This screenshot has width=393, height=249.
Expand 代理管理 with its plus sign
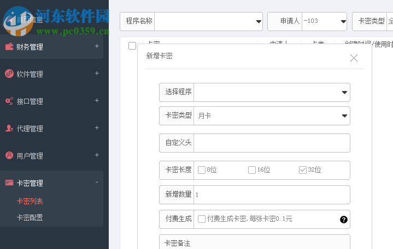coord(97,127)
